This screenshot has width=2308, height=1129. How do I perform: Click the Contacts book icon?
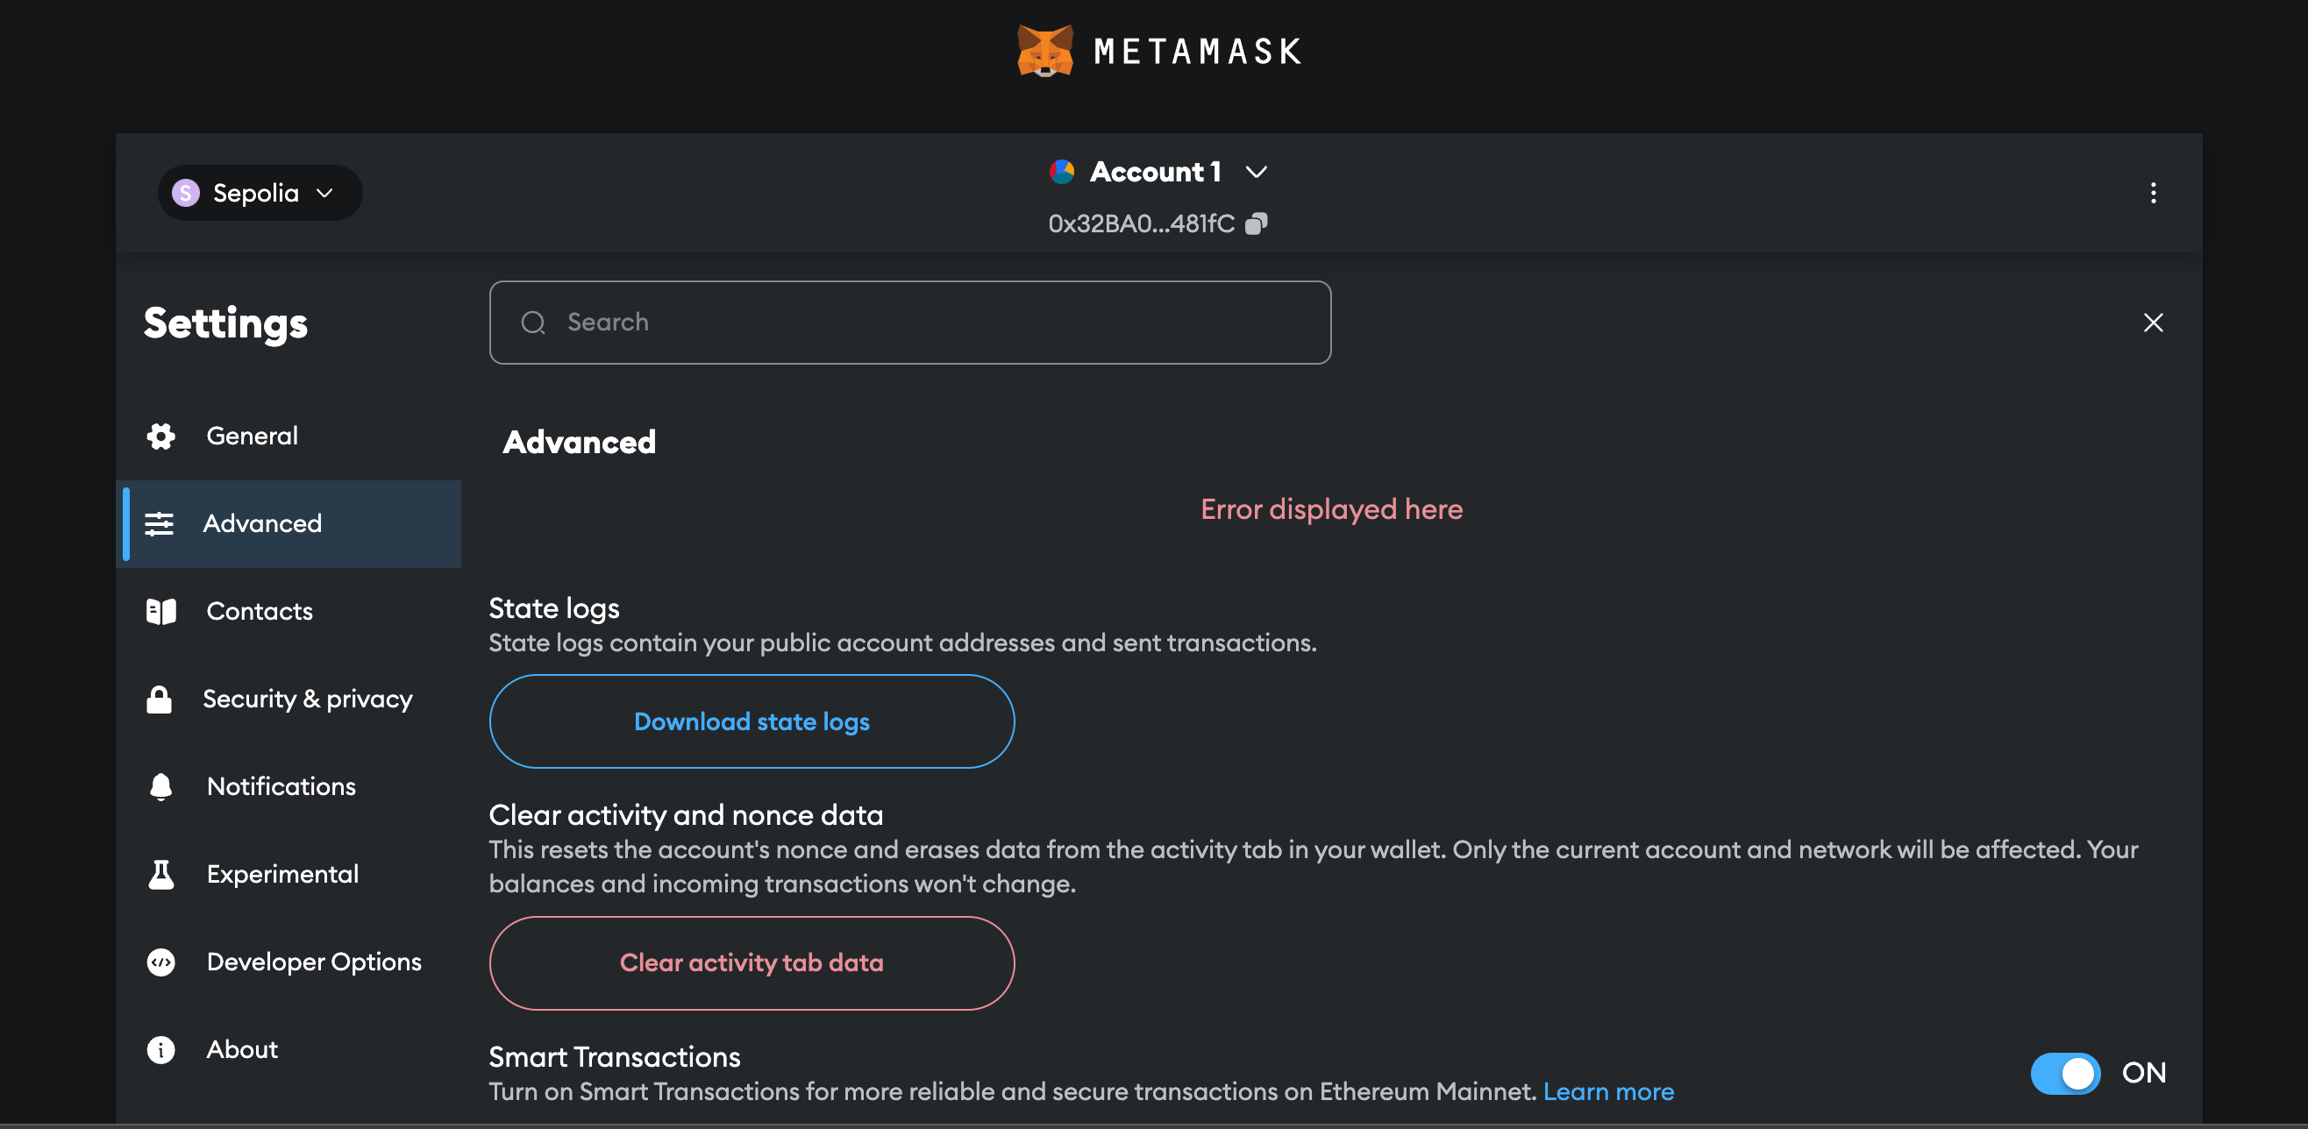pos(160,612)
